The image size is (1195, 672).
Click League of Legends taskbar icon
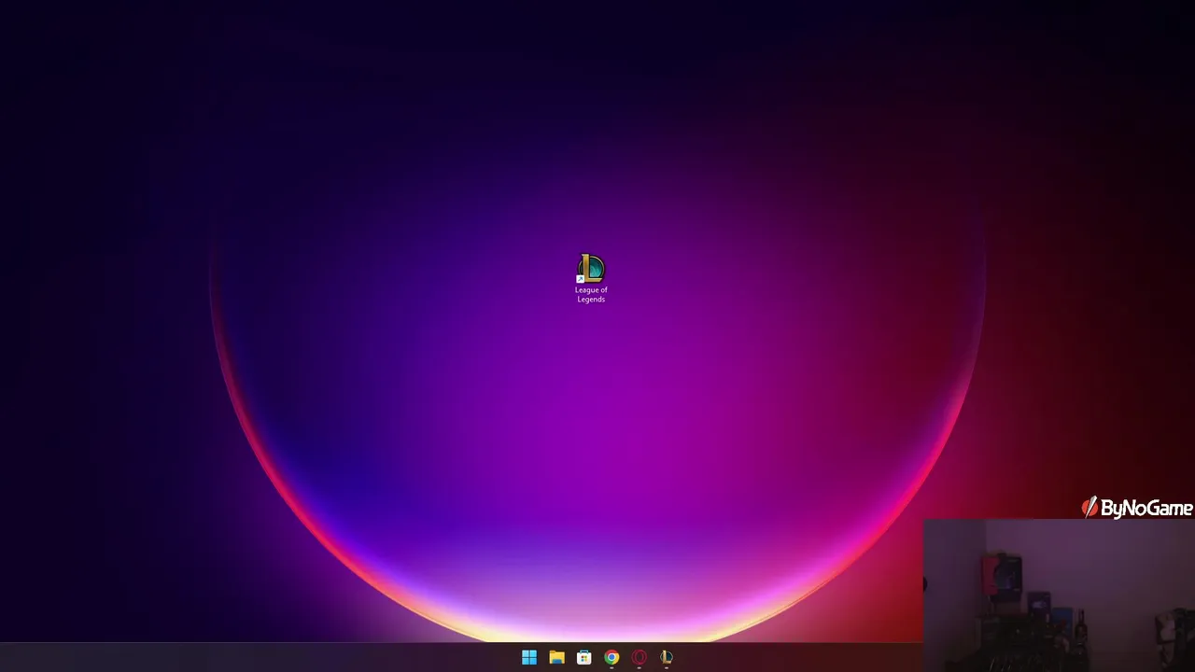(667, 658)
